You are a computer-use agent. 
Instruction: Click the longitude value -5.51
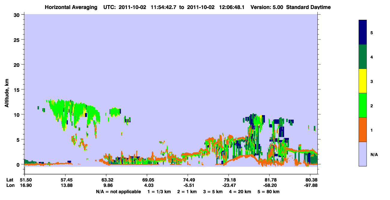(187, 186)
